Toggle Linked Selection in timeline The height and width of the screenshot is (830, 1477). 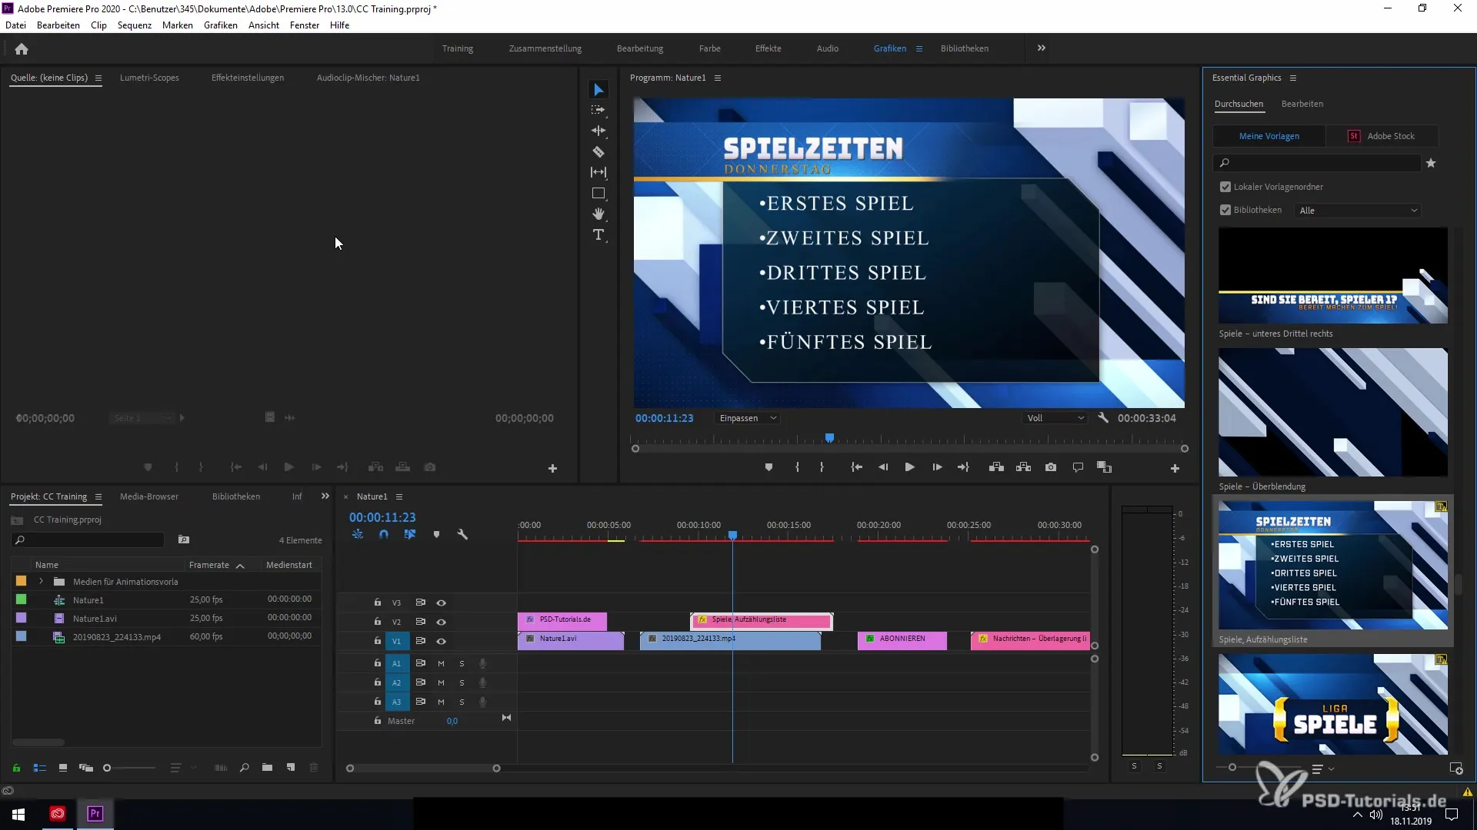click(x=410, y=534)
